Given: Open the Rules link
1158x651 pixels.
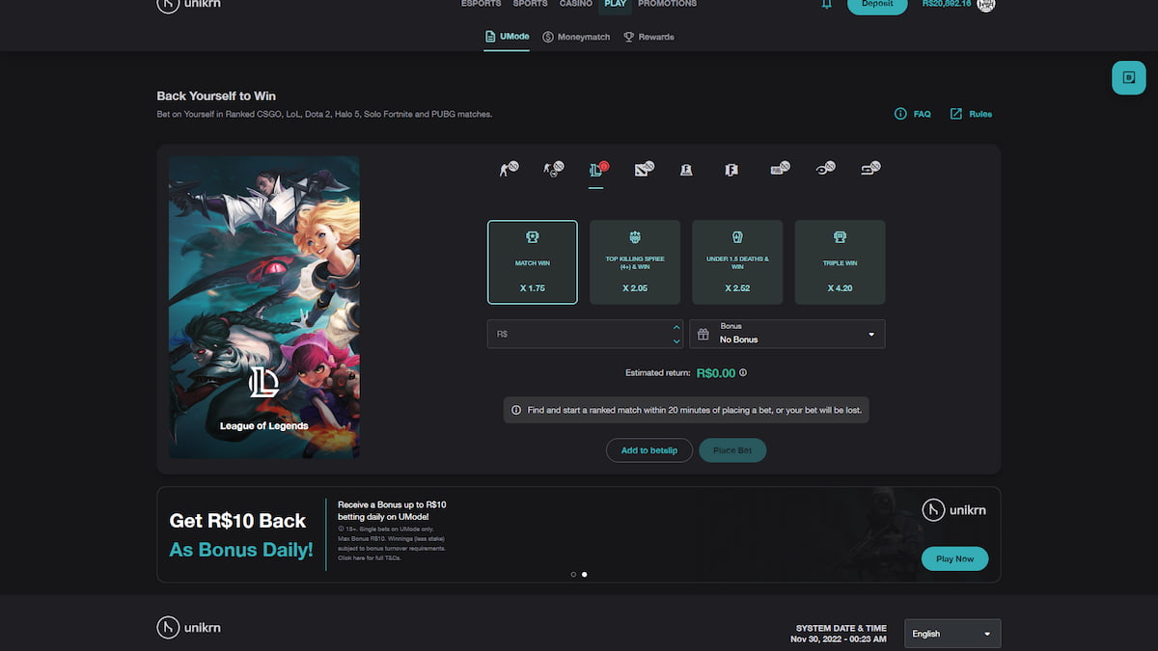Looking at the screenshot, I should click(x=972, y=113).
